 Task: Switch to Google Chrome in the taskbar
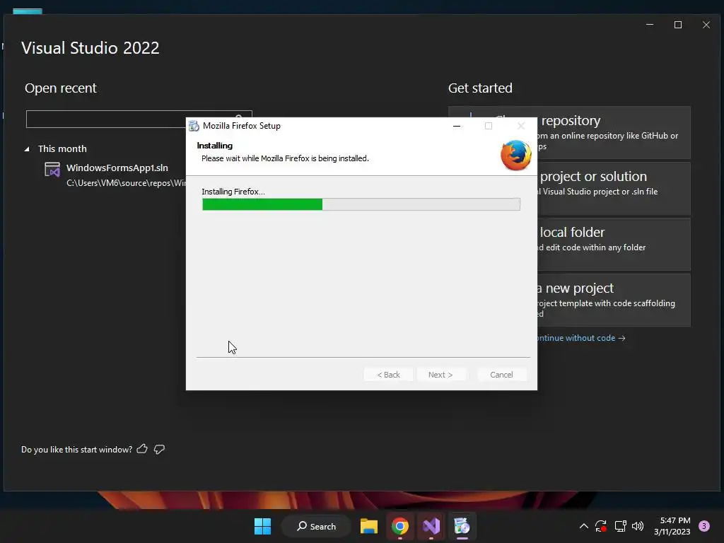coord(400,526)
